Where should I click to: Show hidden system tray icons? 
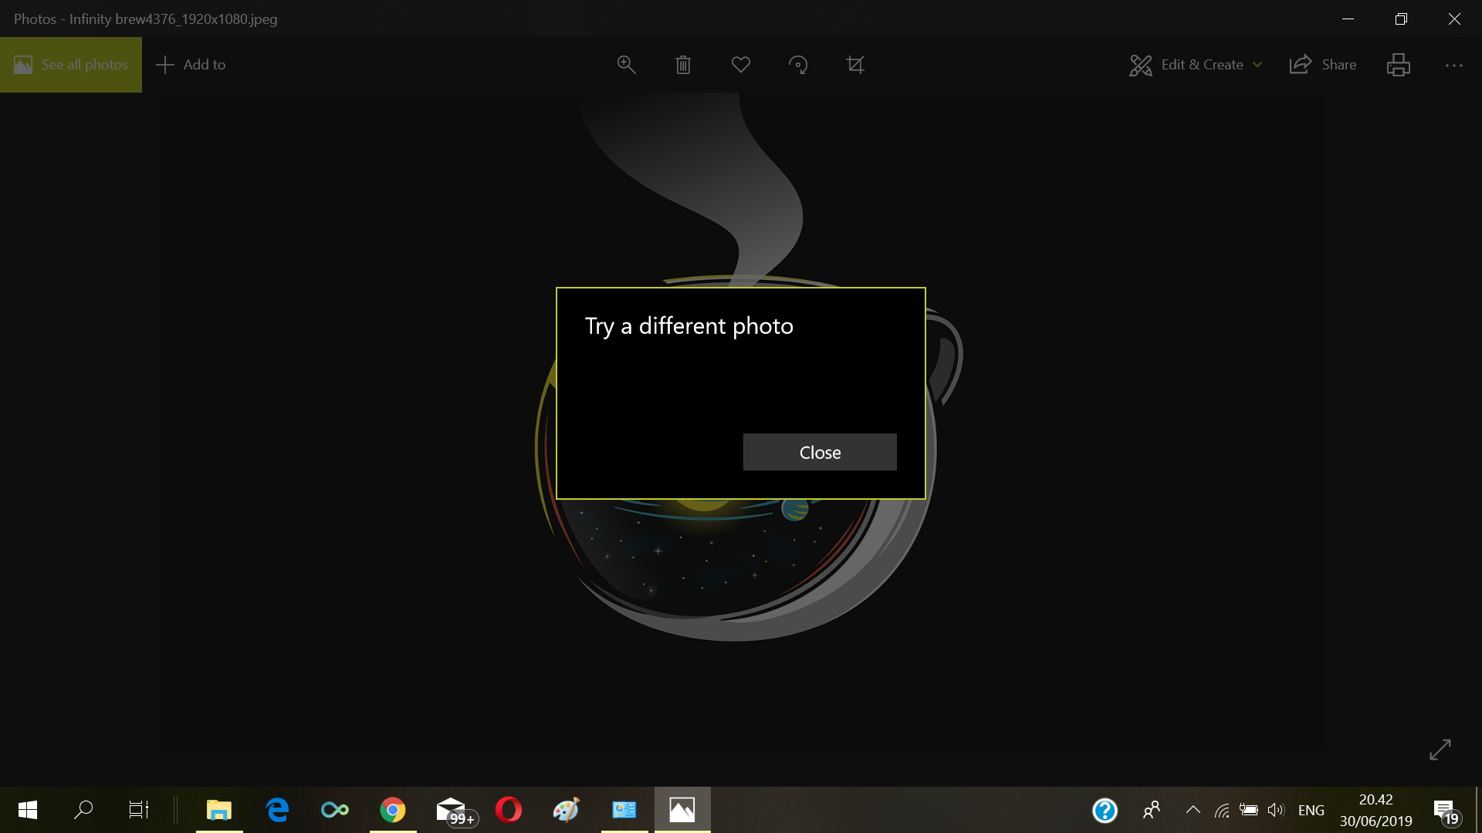[x=1193, y=810]
